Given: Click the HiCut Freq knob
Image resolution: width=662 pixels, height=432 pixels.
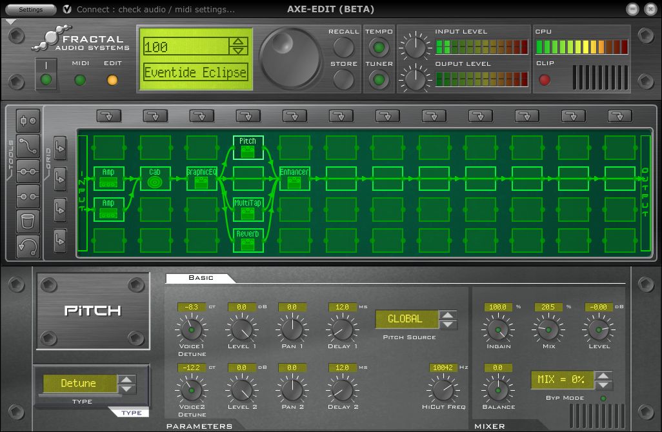Looking at the screenshot, I should tap(443, 390).
